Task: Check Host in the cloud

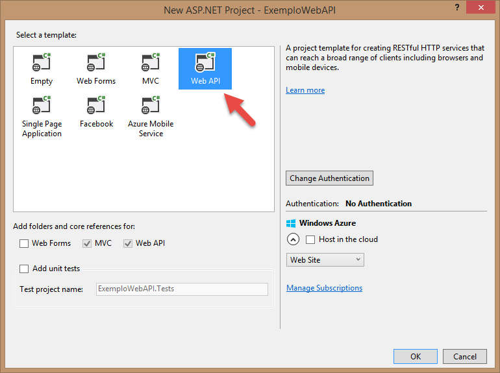Action: [310, 239]
